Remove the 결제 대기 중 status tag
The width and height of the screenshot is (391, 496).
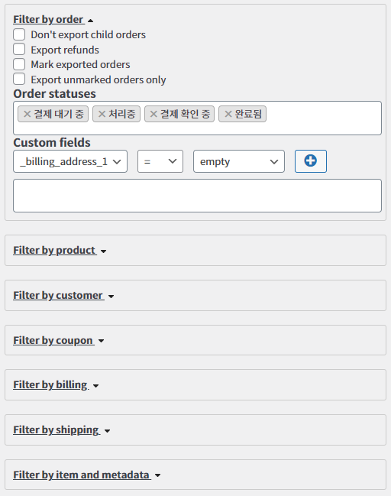point(27,114)
